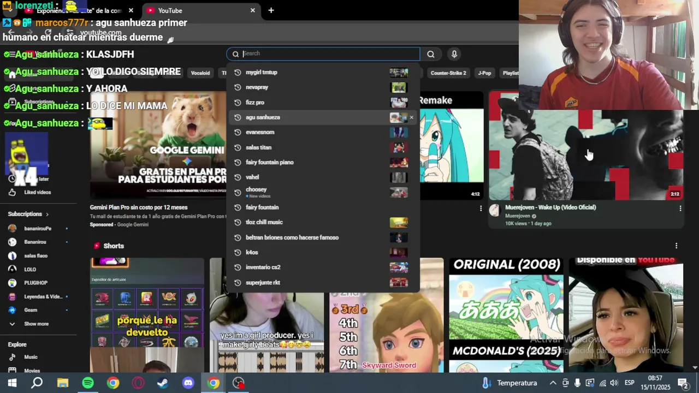Play the 'ORIGINAL (2008)' McDonald's short
The image size is (699, 393).
click(x=506, y=315)
